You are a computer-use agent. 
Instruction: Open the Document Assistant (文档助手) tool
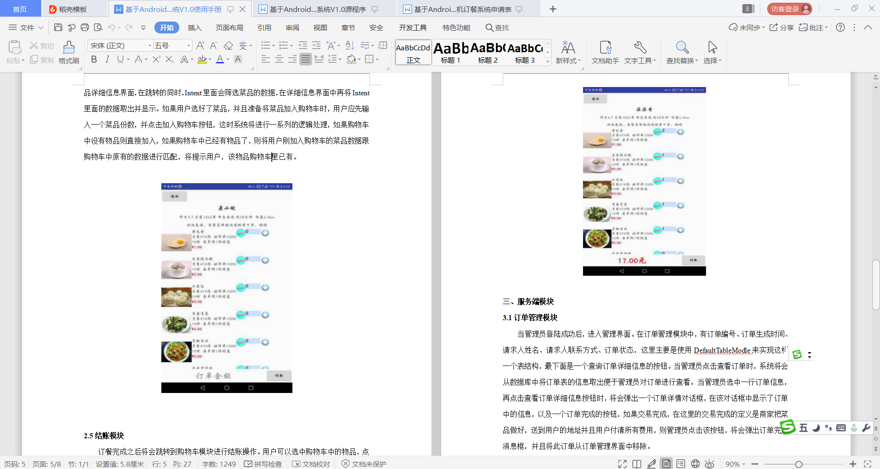tap(605, 47)
